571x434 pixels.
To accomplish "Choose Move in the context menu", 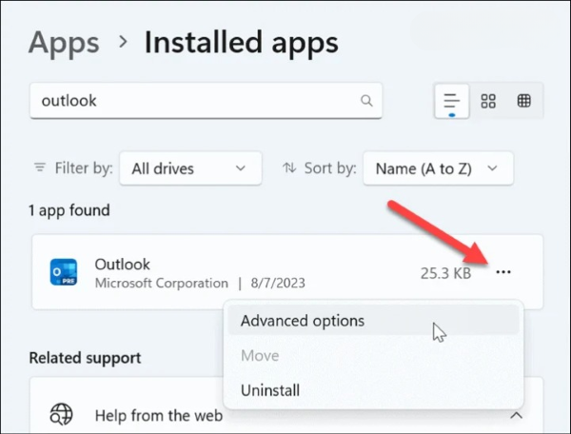I will pyautogui.click(x=373, y=355).
